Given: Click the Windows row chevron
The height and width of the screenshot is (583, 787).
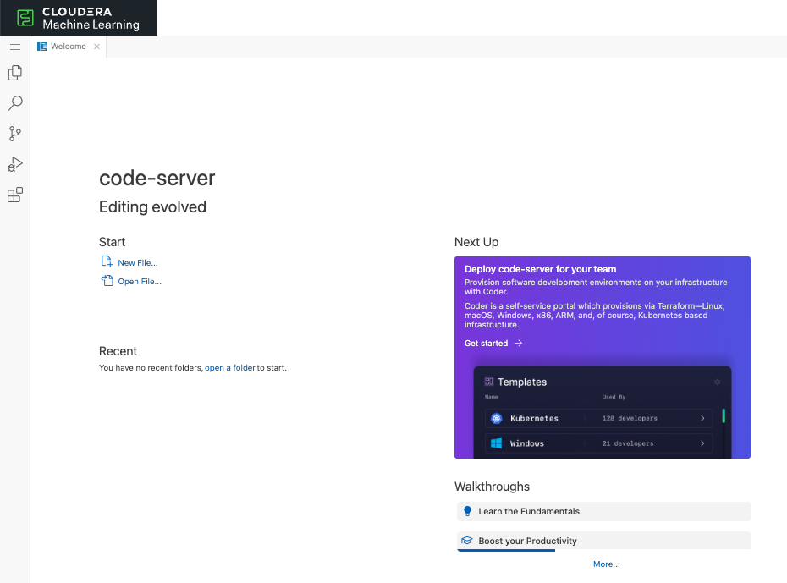Looking at the screenshot, I should pyautogui.click(x=702, y=443).
